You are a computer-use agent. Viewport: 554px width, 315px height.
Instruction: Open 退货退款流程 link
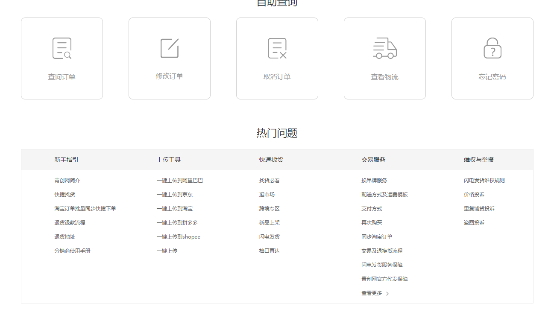click(x=70, y=223)
